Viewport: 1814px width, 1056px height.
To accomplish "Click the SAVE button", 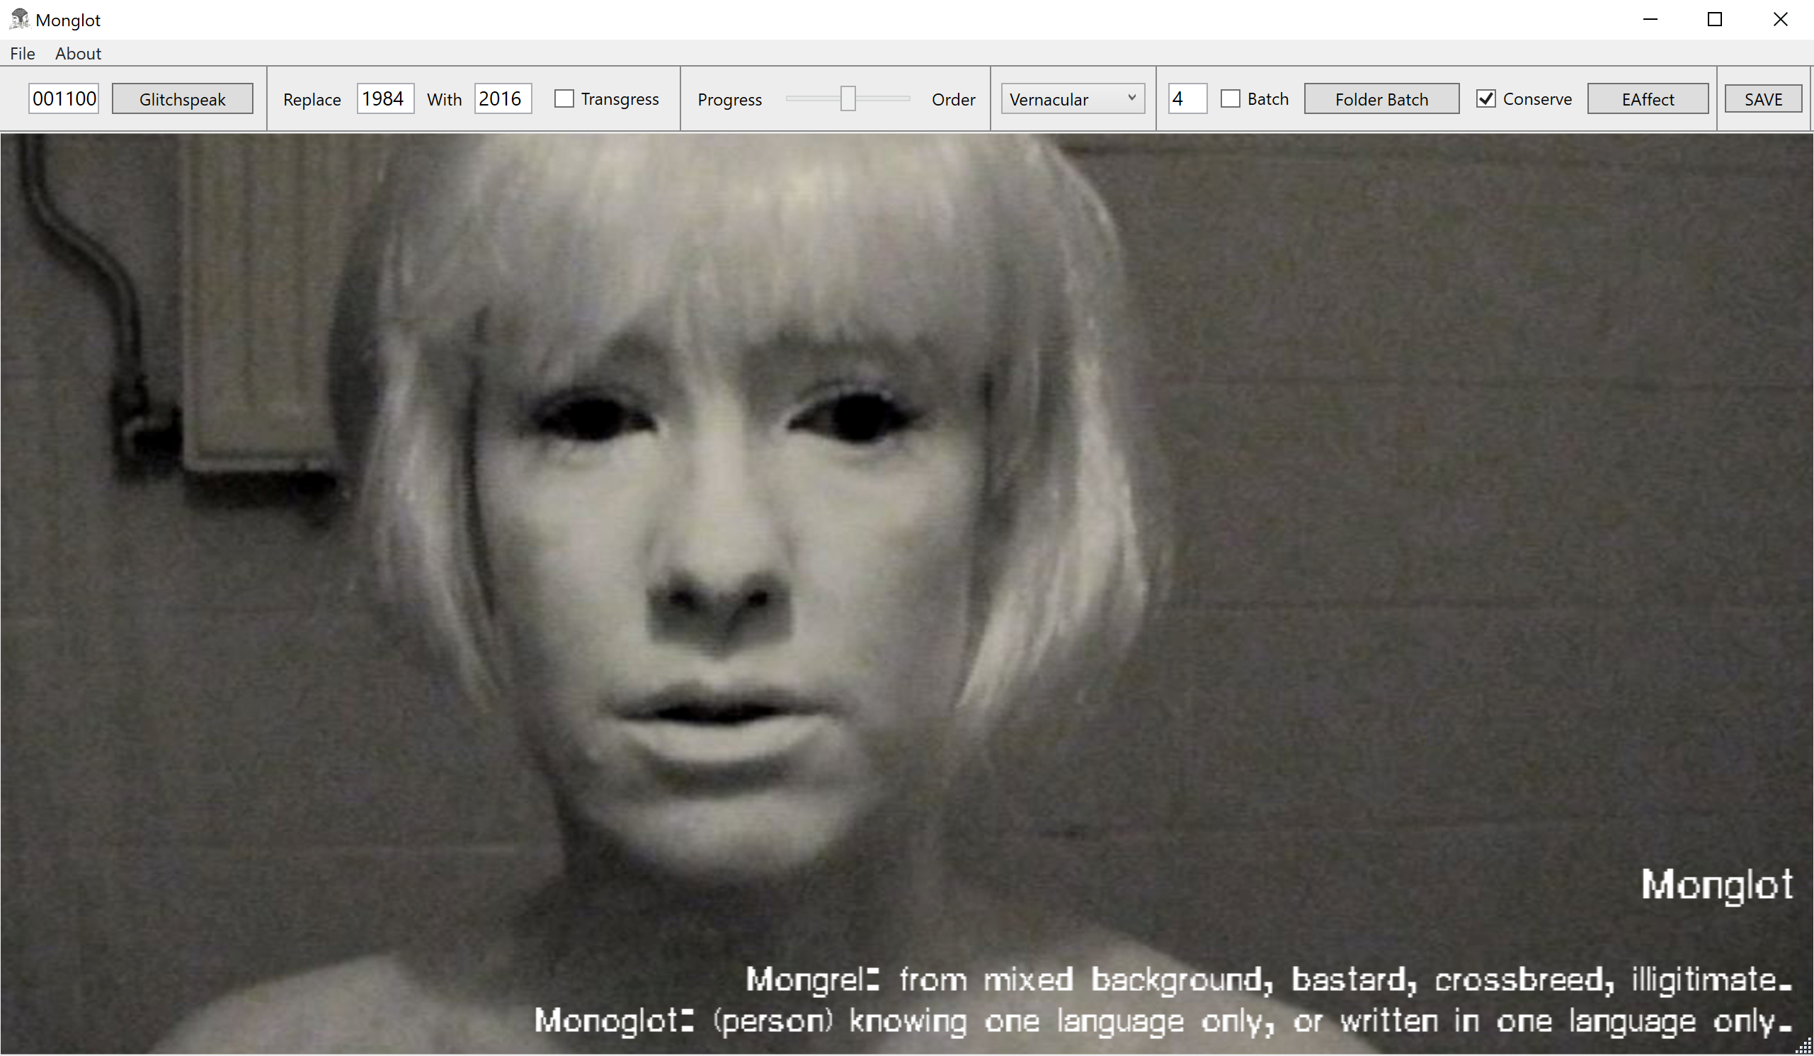I will coord(1763,98).
